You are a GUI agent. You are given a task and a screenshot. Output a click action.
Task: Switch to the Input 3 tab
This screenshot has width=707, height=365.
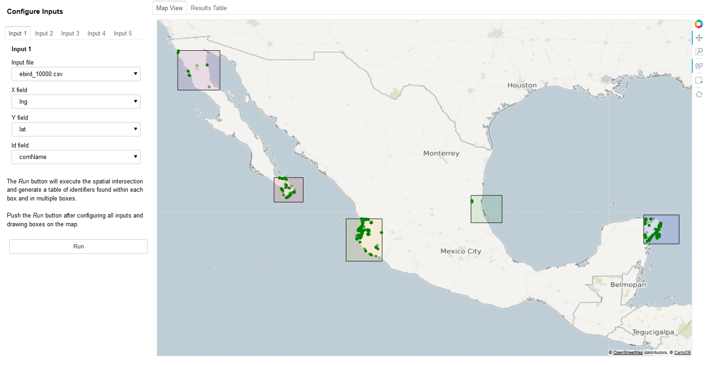click(70, 33)
